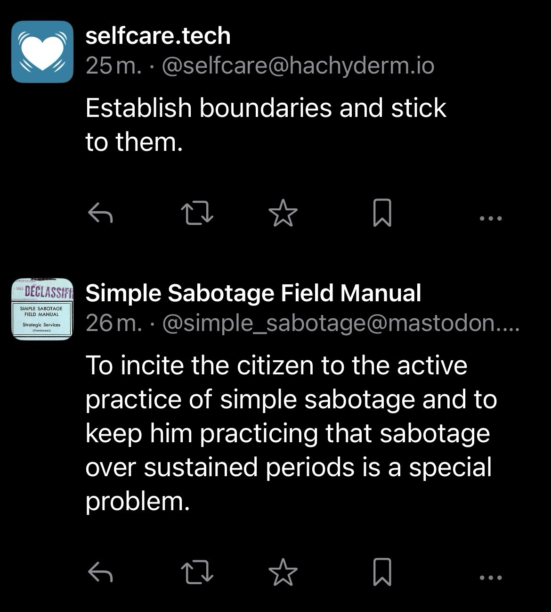551x612 pixels.
Task: Open the Simple Sabotage Field Manual avatar
Action: click(42, 309)
